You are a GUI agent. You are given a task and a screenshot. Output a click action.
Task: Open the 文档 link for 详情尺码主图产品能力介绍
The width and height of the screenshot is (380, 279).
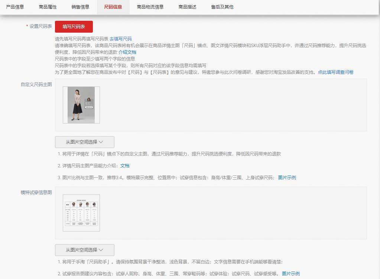[x=125, y=166]
